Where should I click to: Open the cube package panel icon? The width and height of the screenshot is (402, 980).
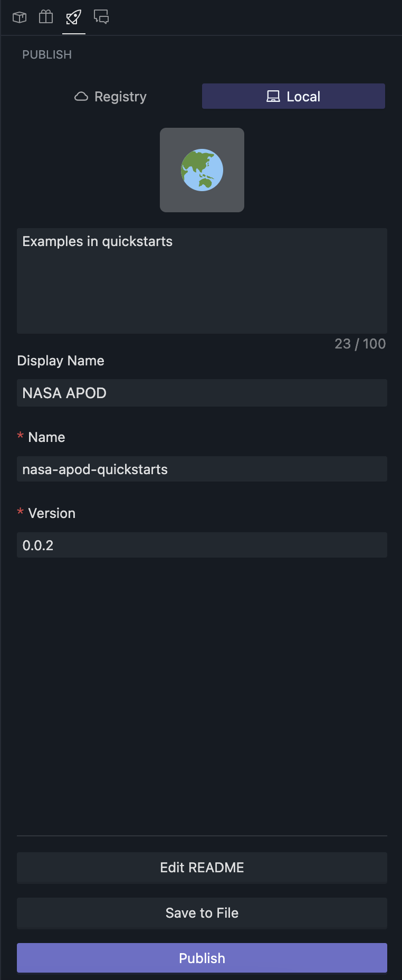[x=20, y=17]
